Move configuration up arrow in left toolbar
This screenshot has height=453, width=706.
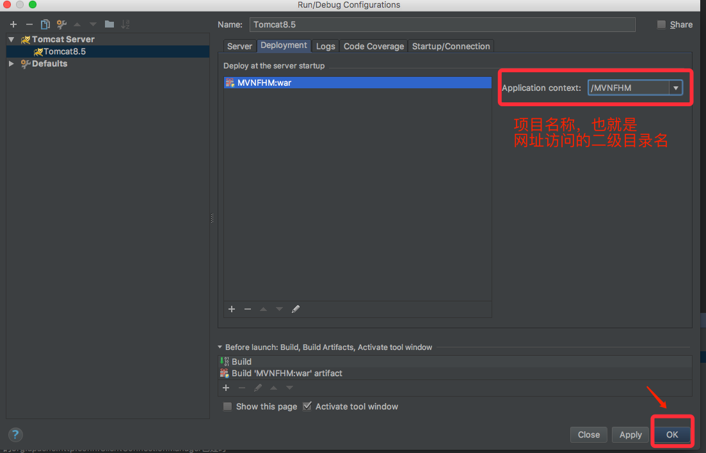tap(77, 24)
